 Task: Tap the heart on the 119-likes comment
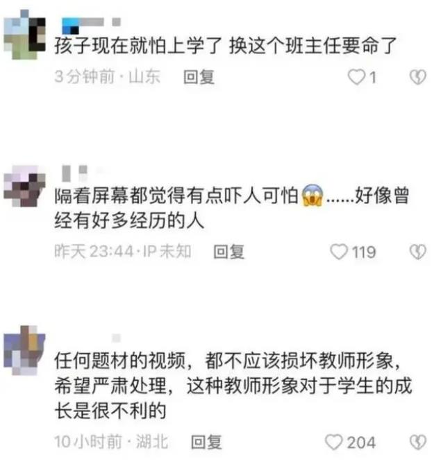[339, 252]
